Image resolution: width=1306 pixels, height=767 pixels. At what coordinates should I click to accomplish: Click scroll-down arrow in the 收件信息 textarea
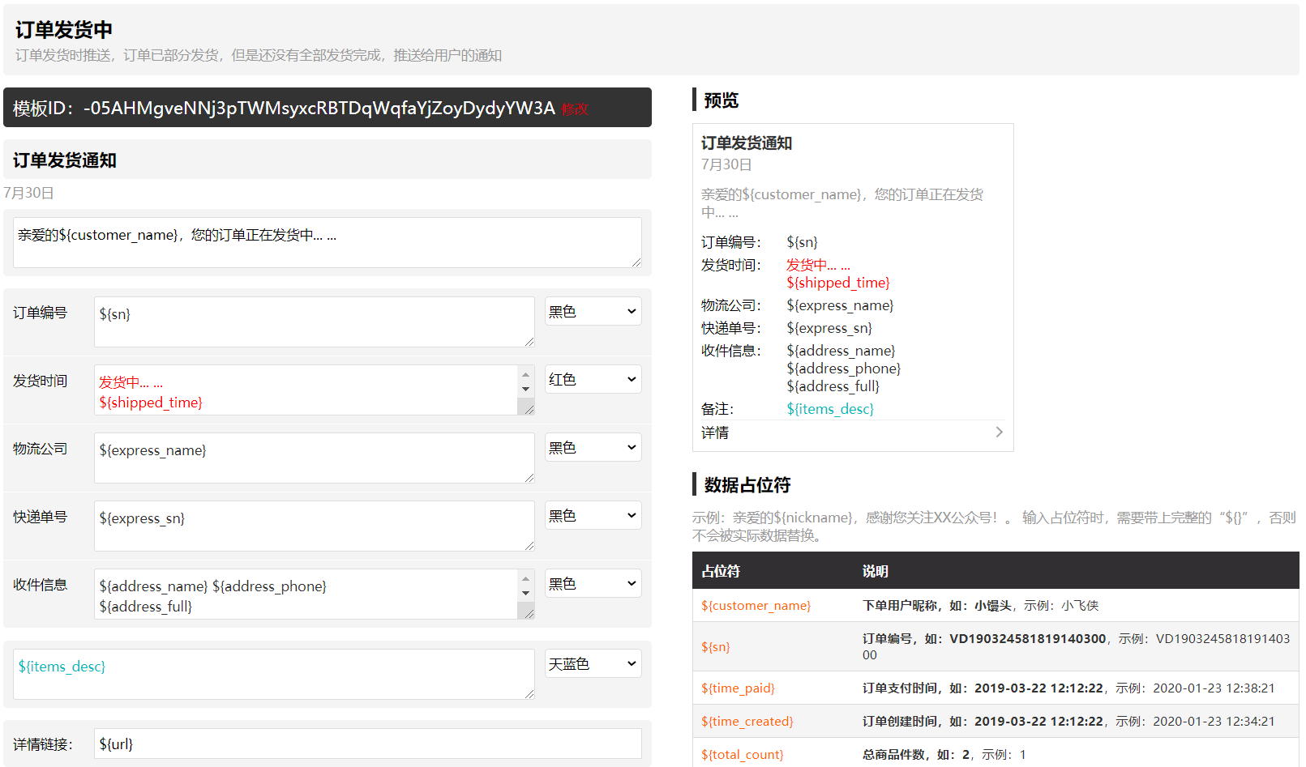525,594
